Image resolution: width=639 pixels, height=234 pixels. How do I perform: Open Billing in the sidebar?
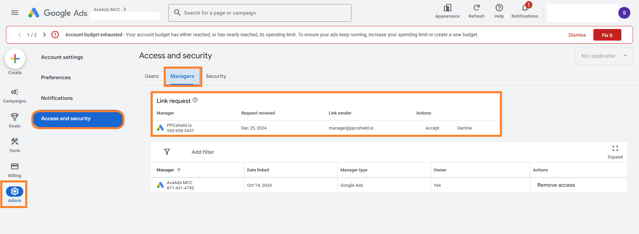point(15,166)
